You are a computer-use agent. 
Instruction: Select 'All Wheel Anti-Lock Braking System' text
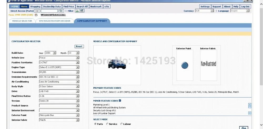(109, 108)
